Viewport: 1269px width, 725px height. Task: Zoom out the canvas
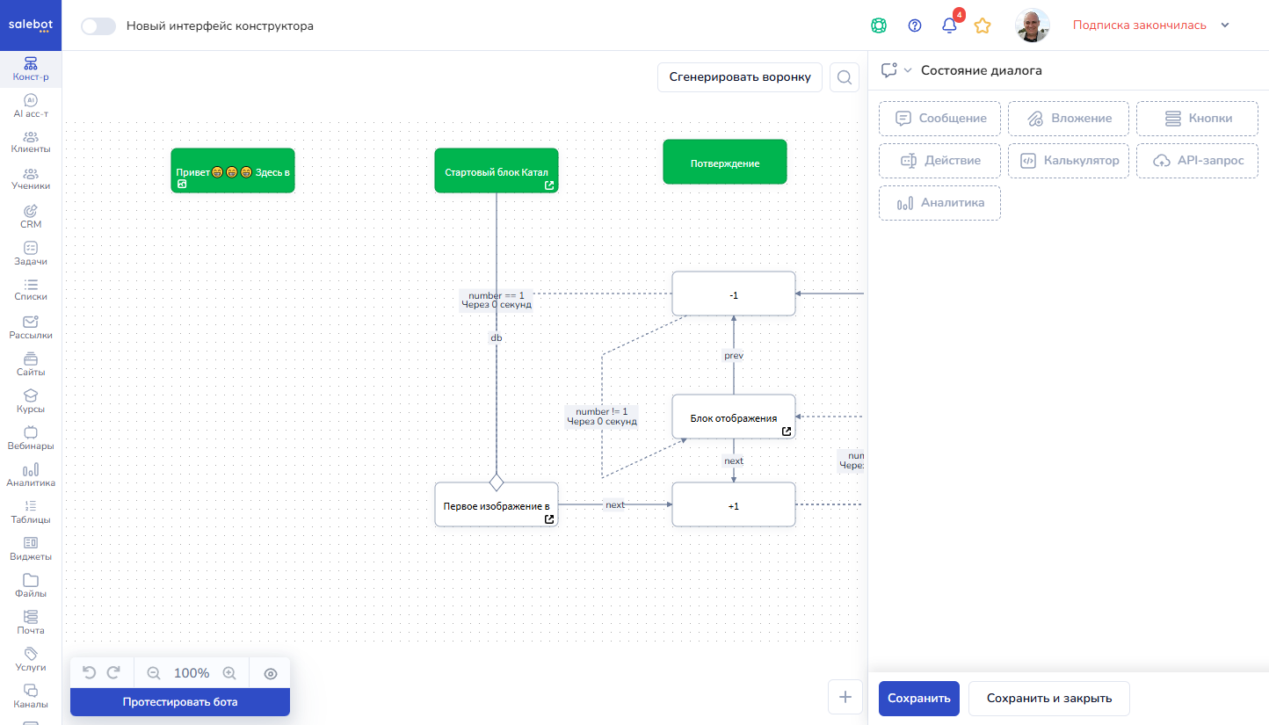click(154, 673)
